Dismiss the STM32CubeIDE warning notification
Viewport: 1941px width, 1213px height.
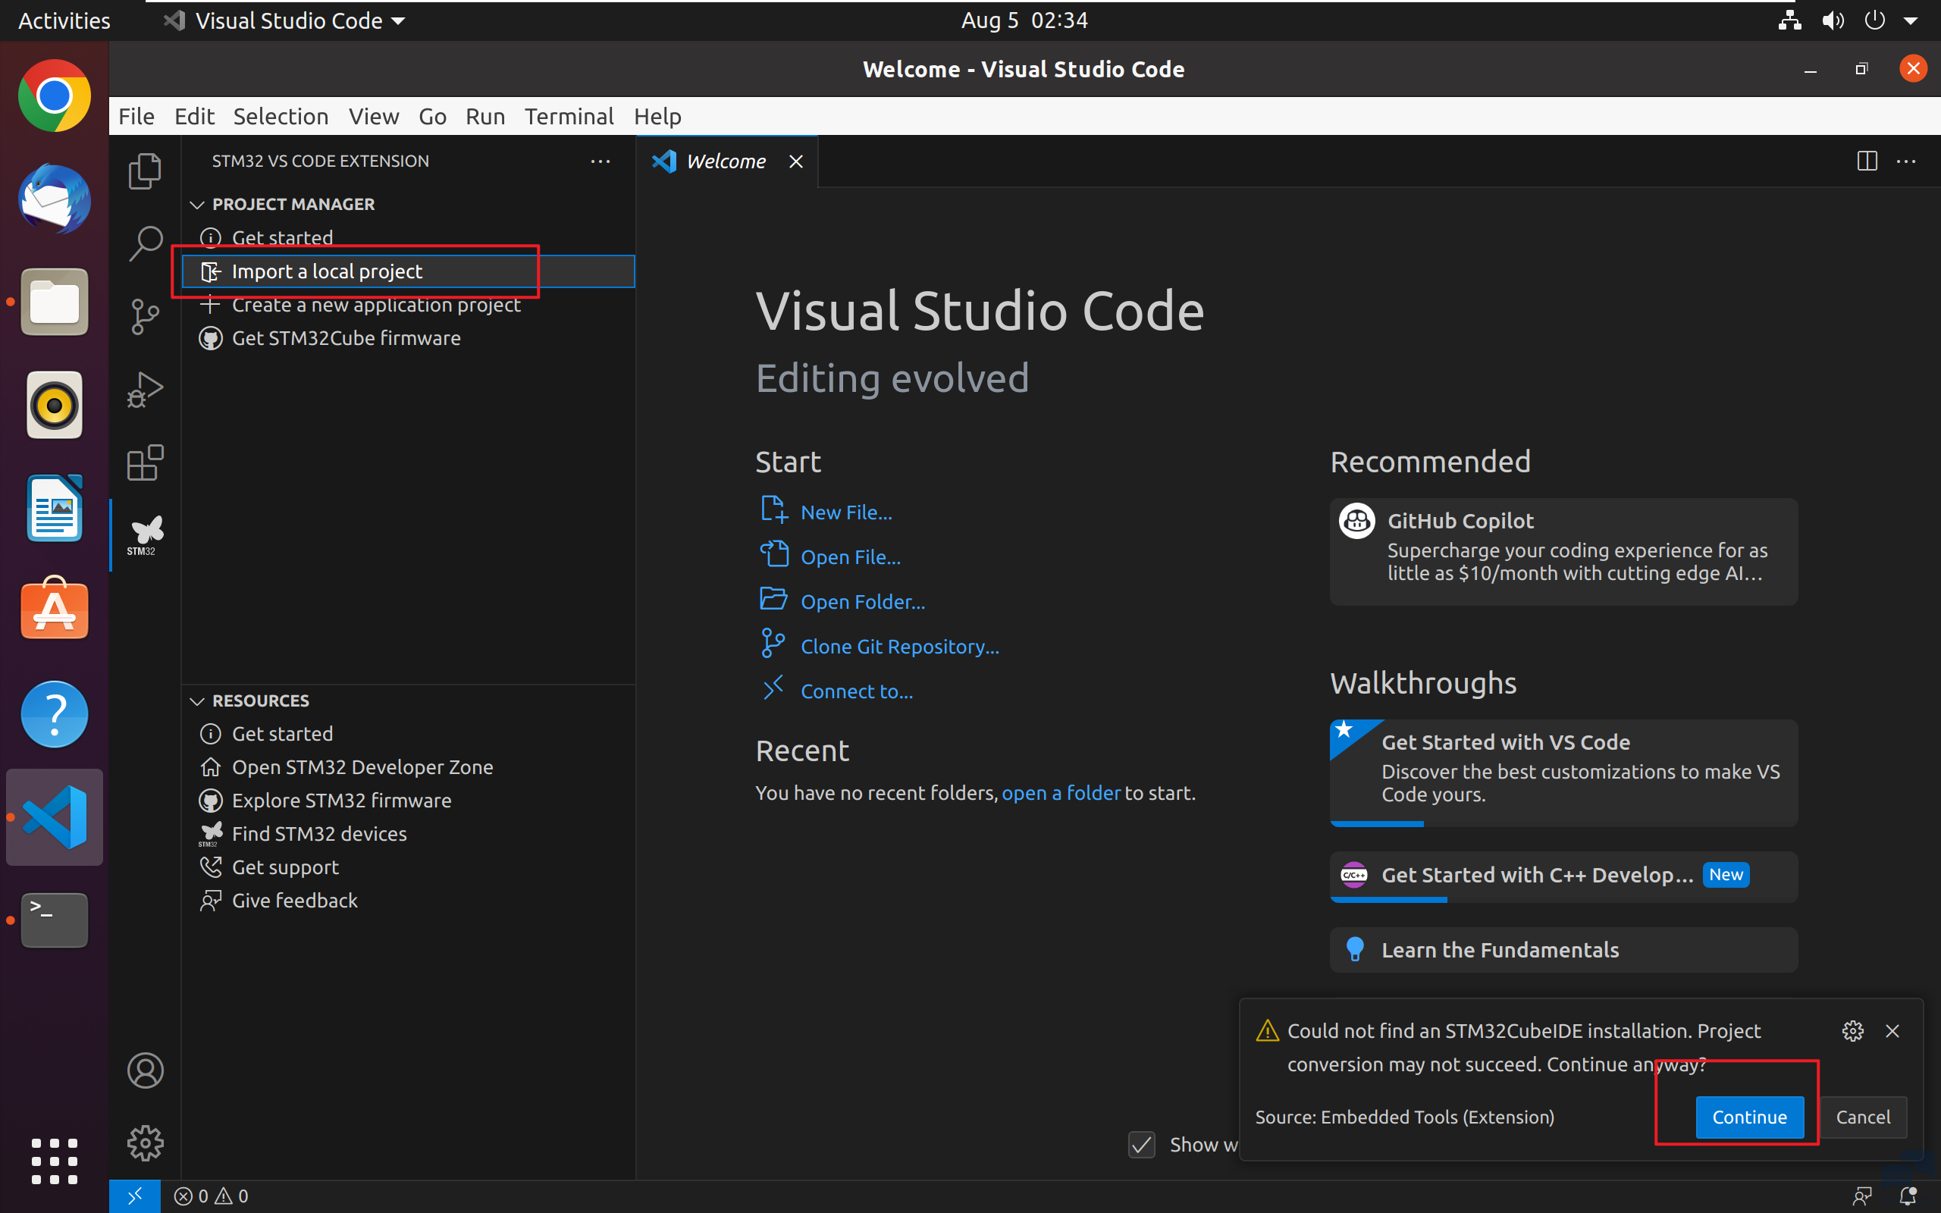click(1892, 1031)
